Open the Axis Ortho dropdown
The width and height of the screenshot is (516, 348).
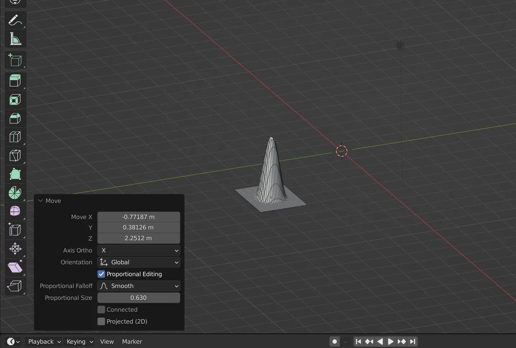click(139, 250)
